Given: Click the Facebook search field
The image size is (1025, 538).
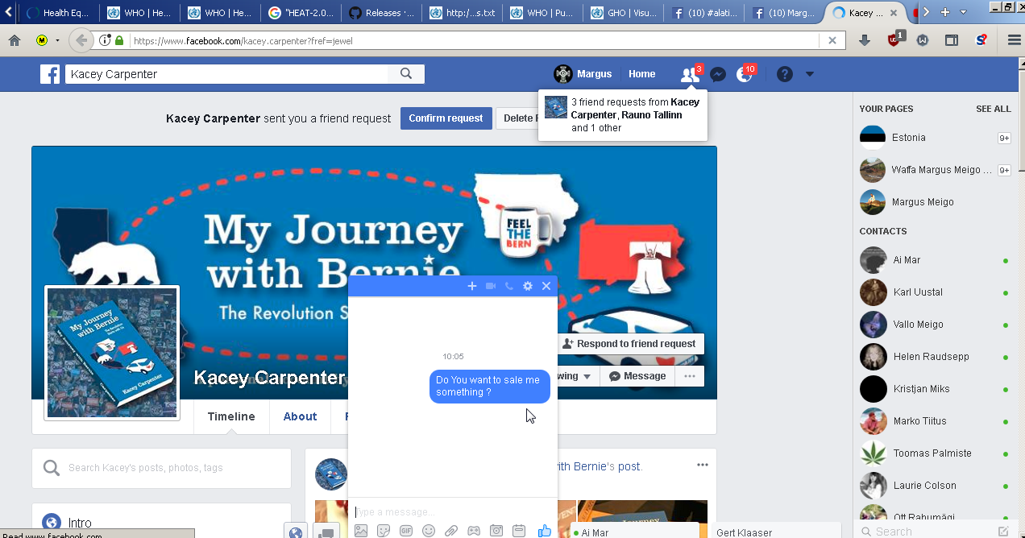Looking at the screenshot, I should coord(226,74).
